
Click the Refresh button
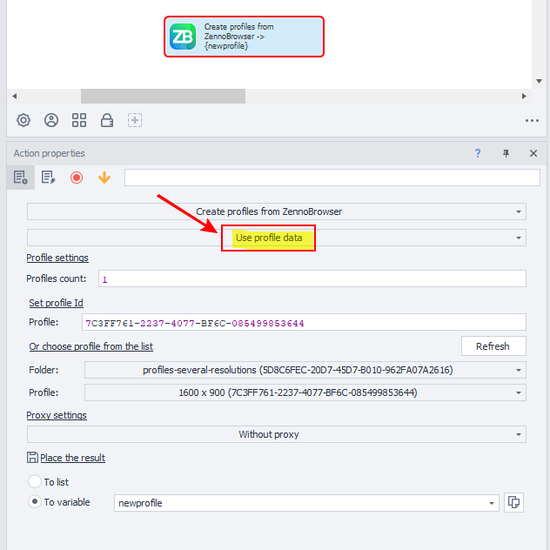click(x=493, y=346)
